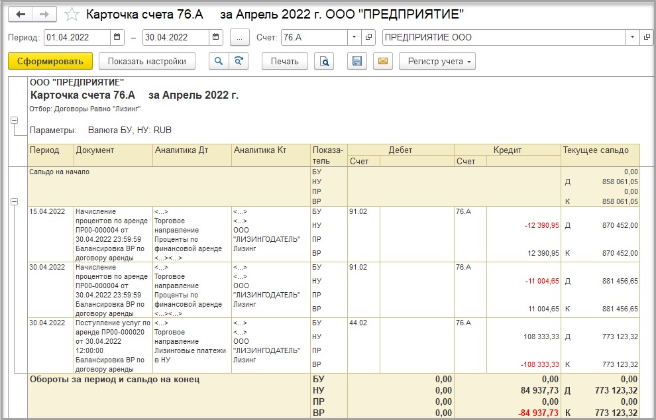Viewport: 656px width, 420px height.
Task: Save report with the floppy disk icon
Action: tap(357, 61)
